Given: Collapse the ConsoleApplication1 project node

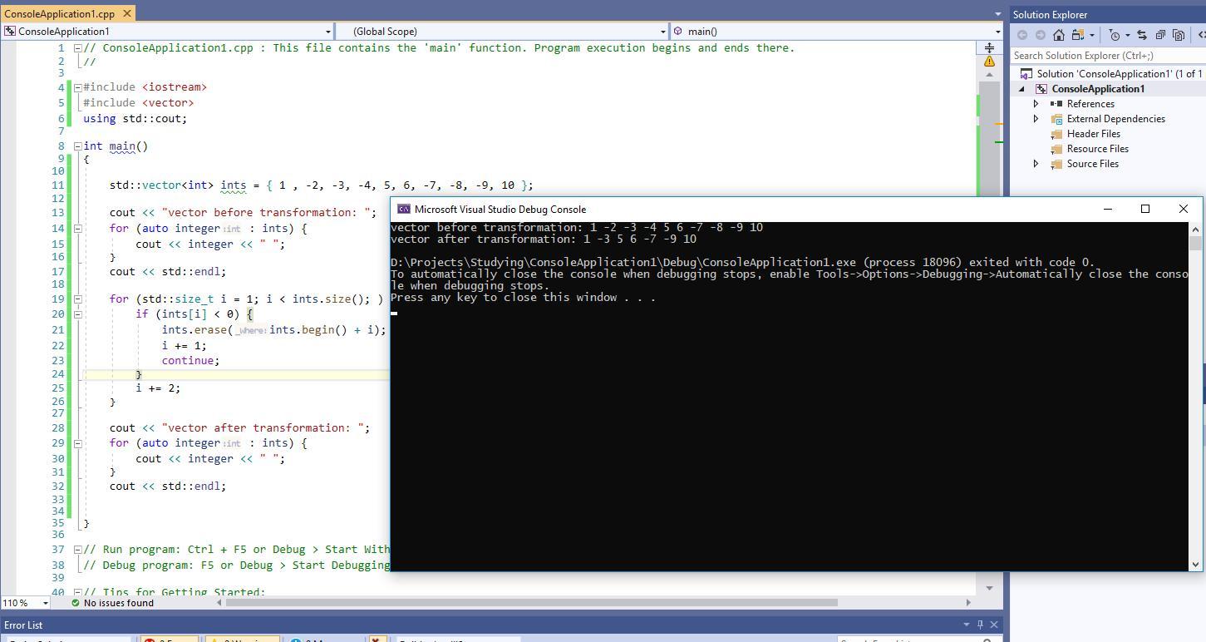Looking at the screenshot, I should click(1022, 89).
